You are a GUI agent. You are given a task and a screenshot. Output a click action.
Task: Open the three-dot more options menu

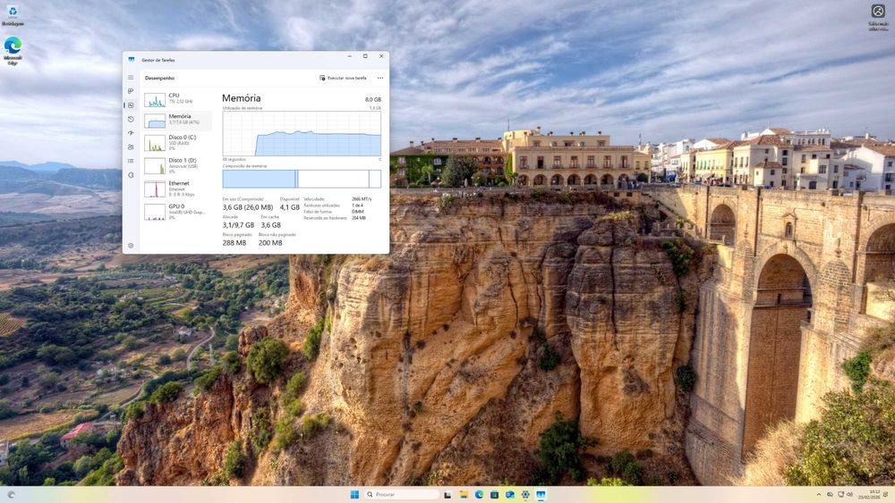click(380, 78)
